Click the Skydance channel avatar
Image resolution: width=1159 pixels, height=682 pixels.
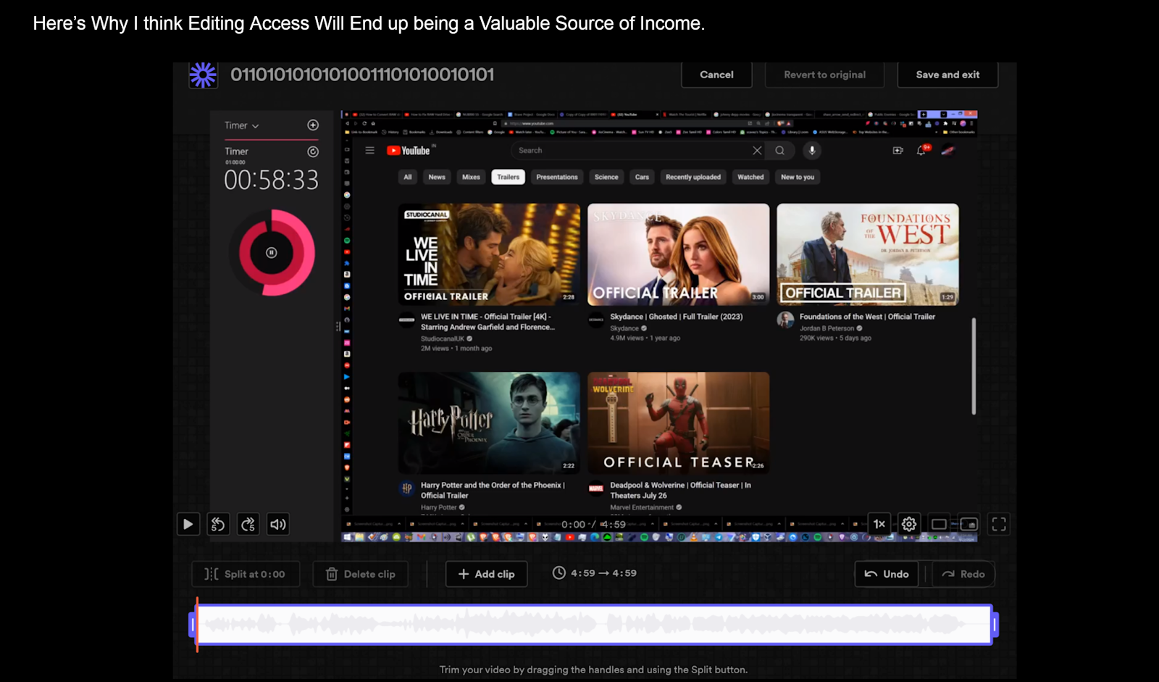point(596,320)
